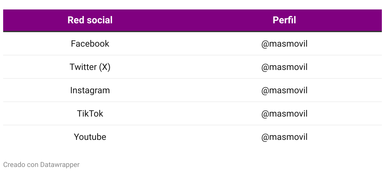Click the word "Red" in the header
Image resolution: width=385 pixels, height=172 pixels.
point(74,20)
